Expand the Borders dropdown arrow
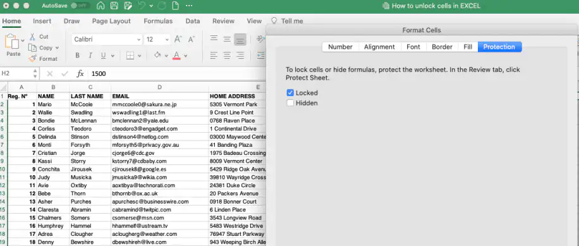The width and height of the screenshot is (579, 246). pos(139,56)
